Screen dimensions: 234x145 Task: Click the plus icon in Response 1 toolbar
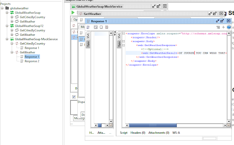pyautogui.click(x=223, y=27)
